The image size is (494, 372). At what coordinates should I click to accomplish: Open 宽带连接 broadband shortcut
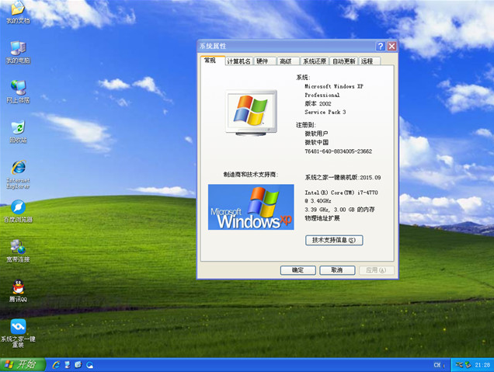click(18, 248)
